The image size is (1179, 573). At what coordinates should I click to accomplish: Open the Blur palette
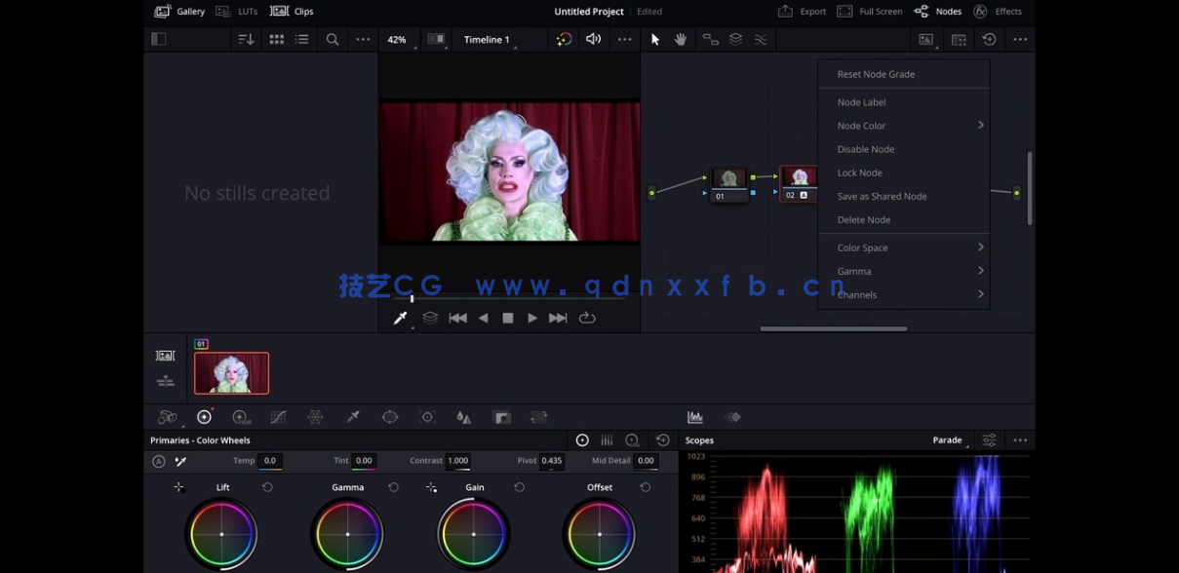[463, 416]
